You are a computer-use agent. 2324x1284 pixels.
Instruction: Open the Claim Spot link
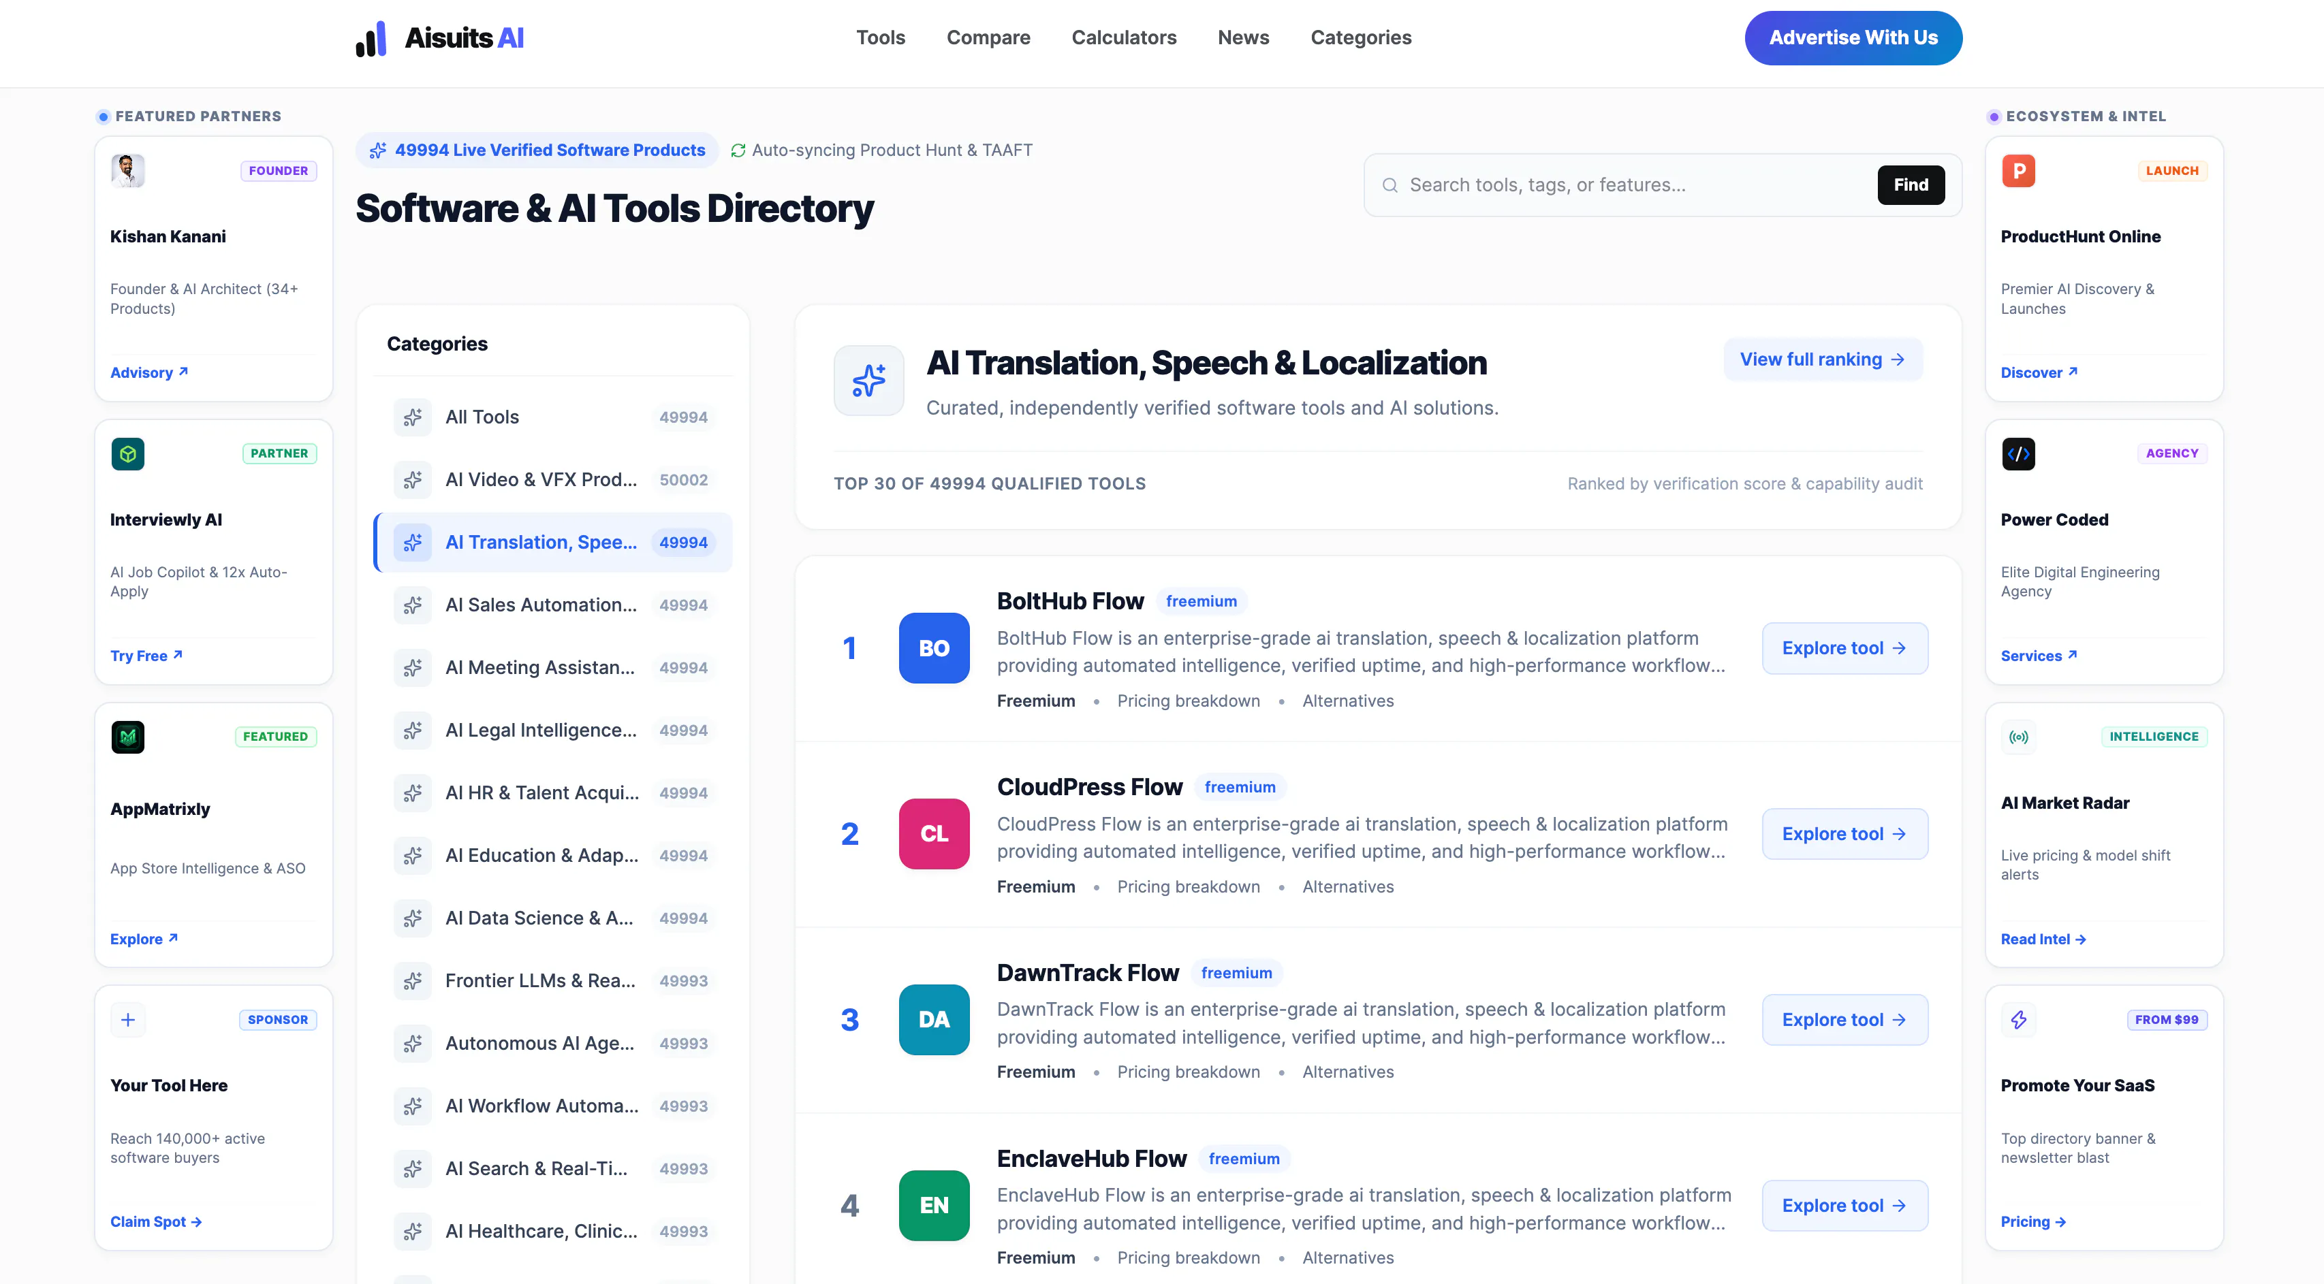(156, 1222)
